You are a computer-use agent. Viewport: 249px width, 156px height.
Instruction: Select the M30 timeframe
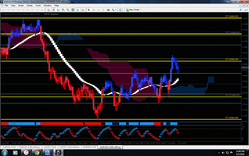(x=18, y=10)
